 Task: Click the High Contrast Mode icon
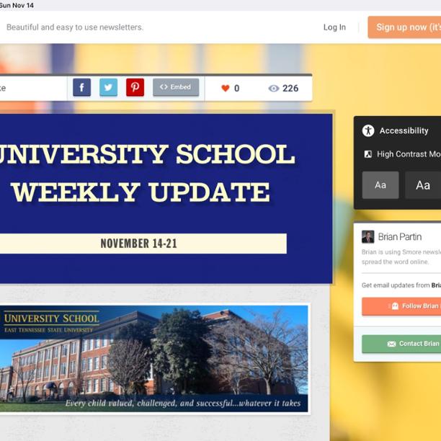pos(367,154)
